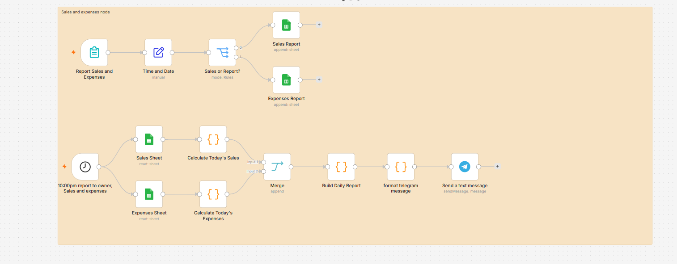
Task: Click the lightning trigger icon beside the schedule clock
Action: point(64,167)
